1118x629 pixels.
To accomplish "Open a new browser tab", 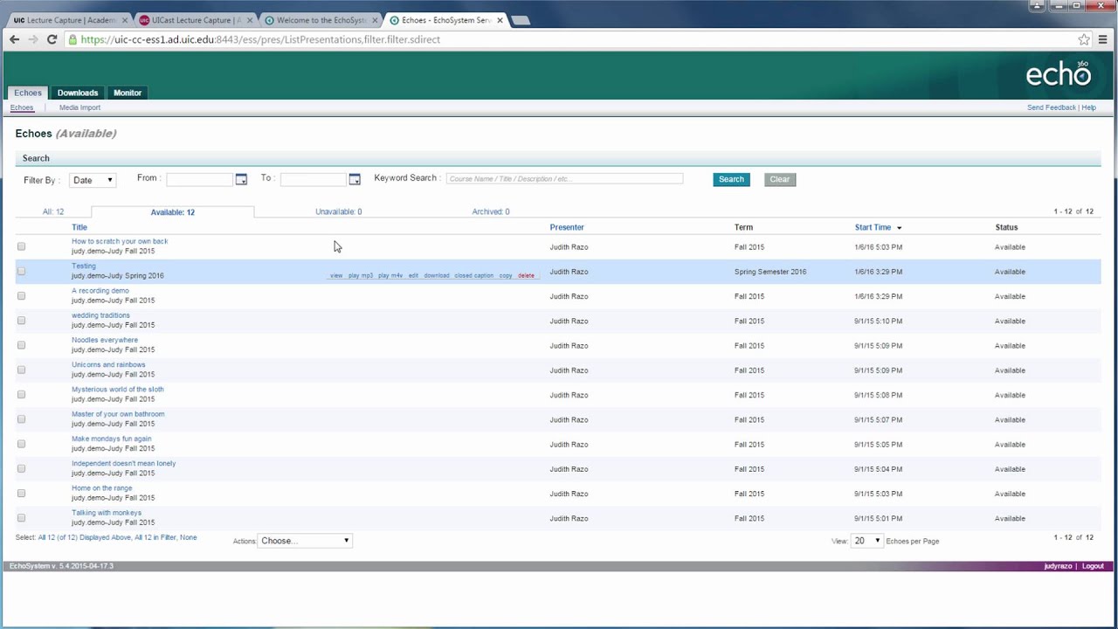I will 520,20.
